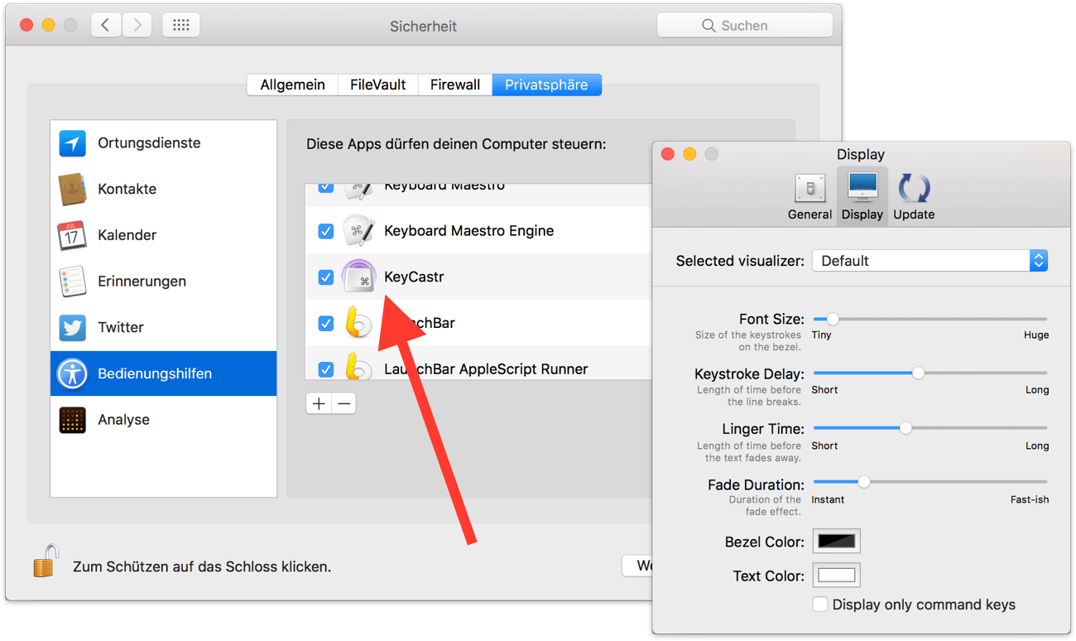The image size is (1076, 641).
Task: Click the Keyboard Maestro Engine app icon
Action: point(358,231)
